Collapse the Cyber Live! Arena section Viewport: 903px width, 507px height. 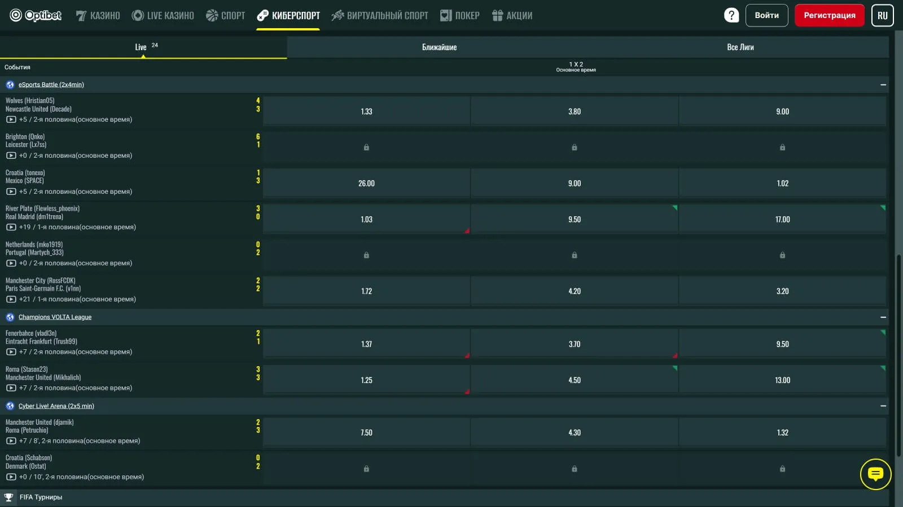coord(883,406)
